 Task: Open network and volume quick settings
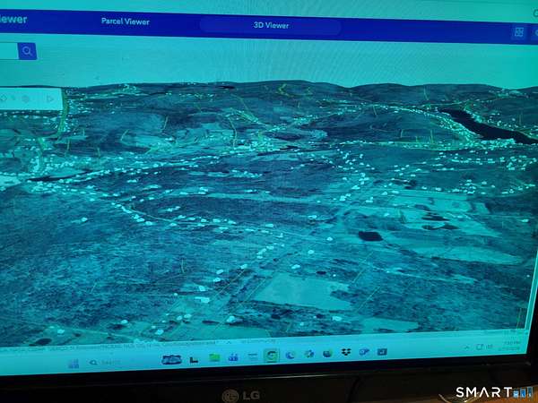[484, 347]
